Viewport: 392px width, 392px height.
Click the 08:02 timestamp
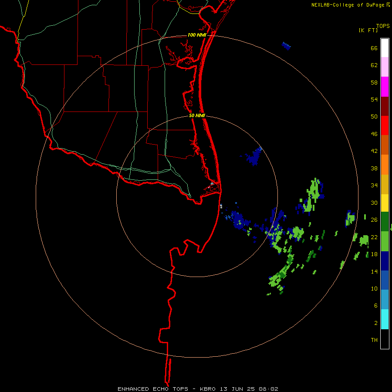click(269, 389)
